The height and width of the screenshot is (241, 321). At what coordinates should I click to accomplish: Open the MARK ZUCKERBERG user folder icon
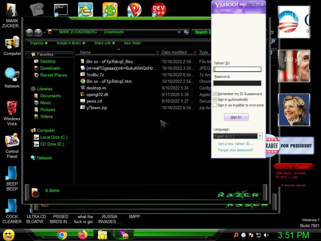12,15
